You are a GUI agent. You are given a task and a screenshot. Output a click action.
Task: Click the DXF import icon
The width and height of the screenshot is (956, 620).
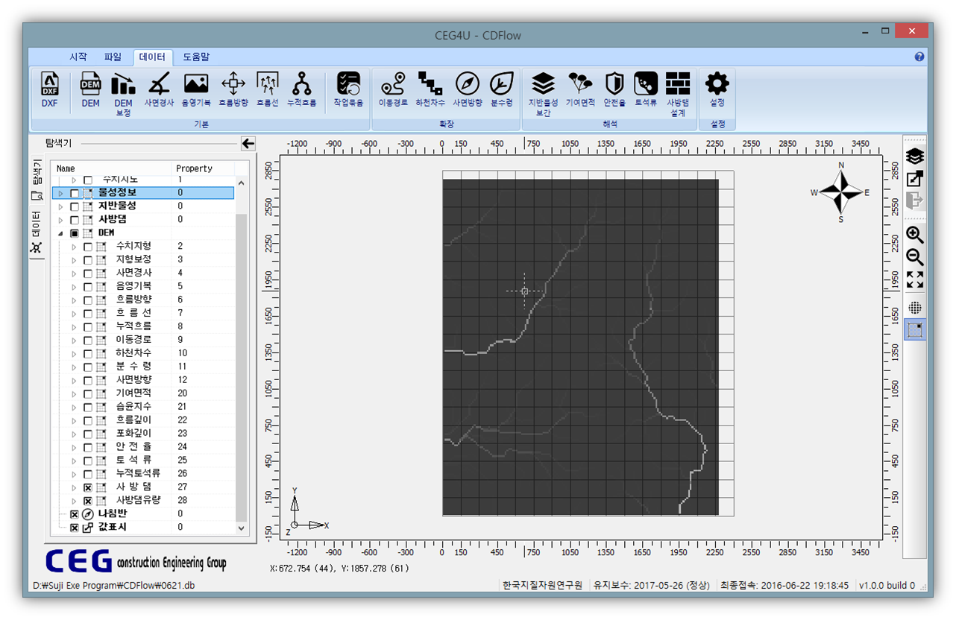(49, 89)
